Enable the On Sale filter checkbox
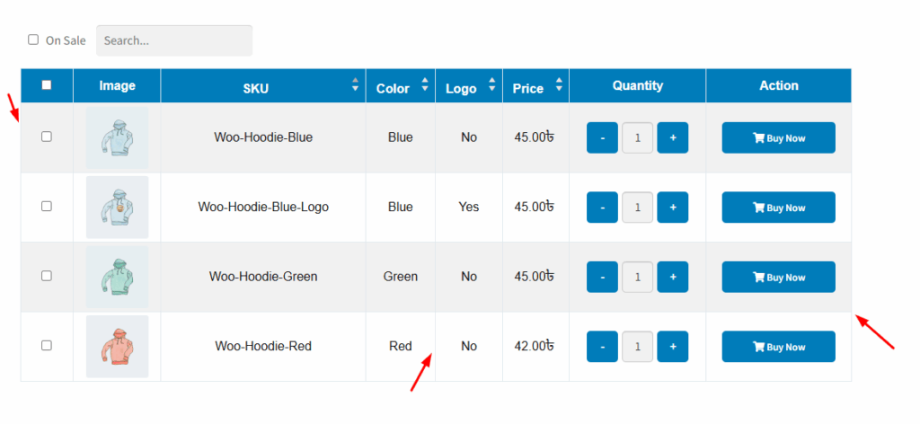Image resolution: width=920 pixels, height=424 pixels. point(33,40)
